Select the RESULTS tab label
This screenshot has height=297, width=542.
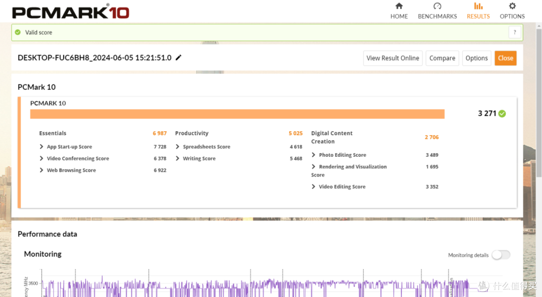pyautogui.click(x=478, y=16)
